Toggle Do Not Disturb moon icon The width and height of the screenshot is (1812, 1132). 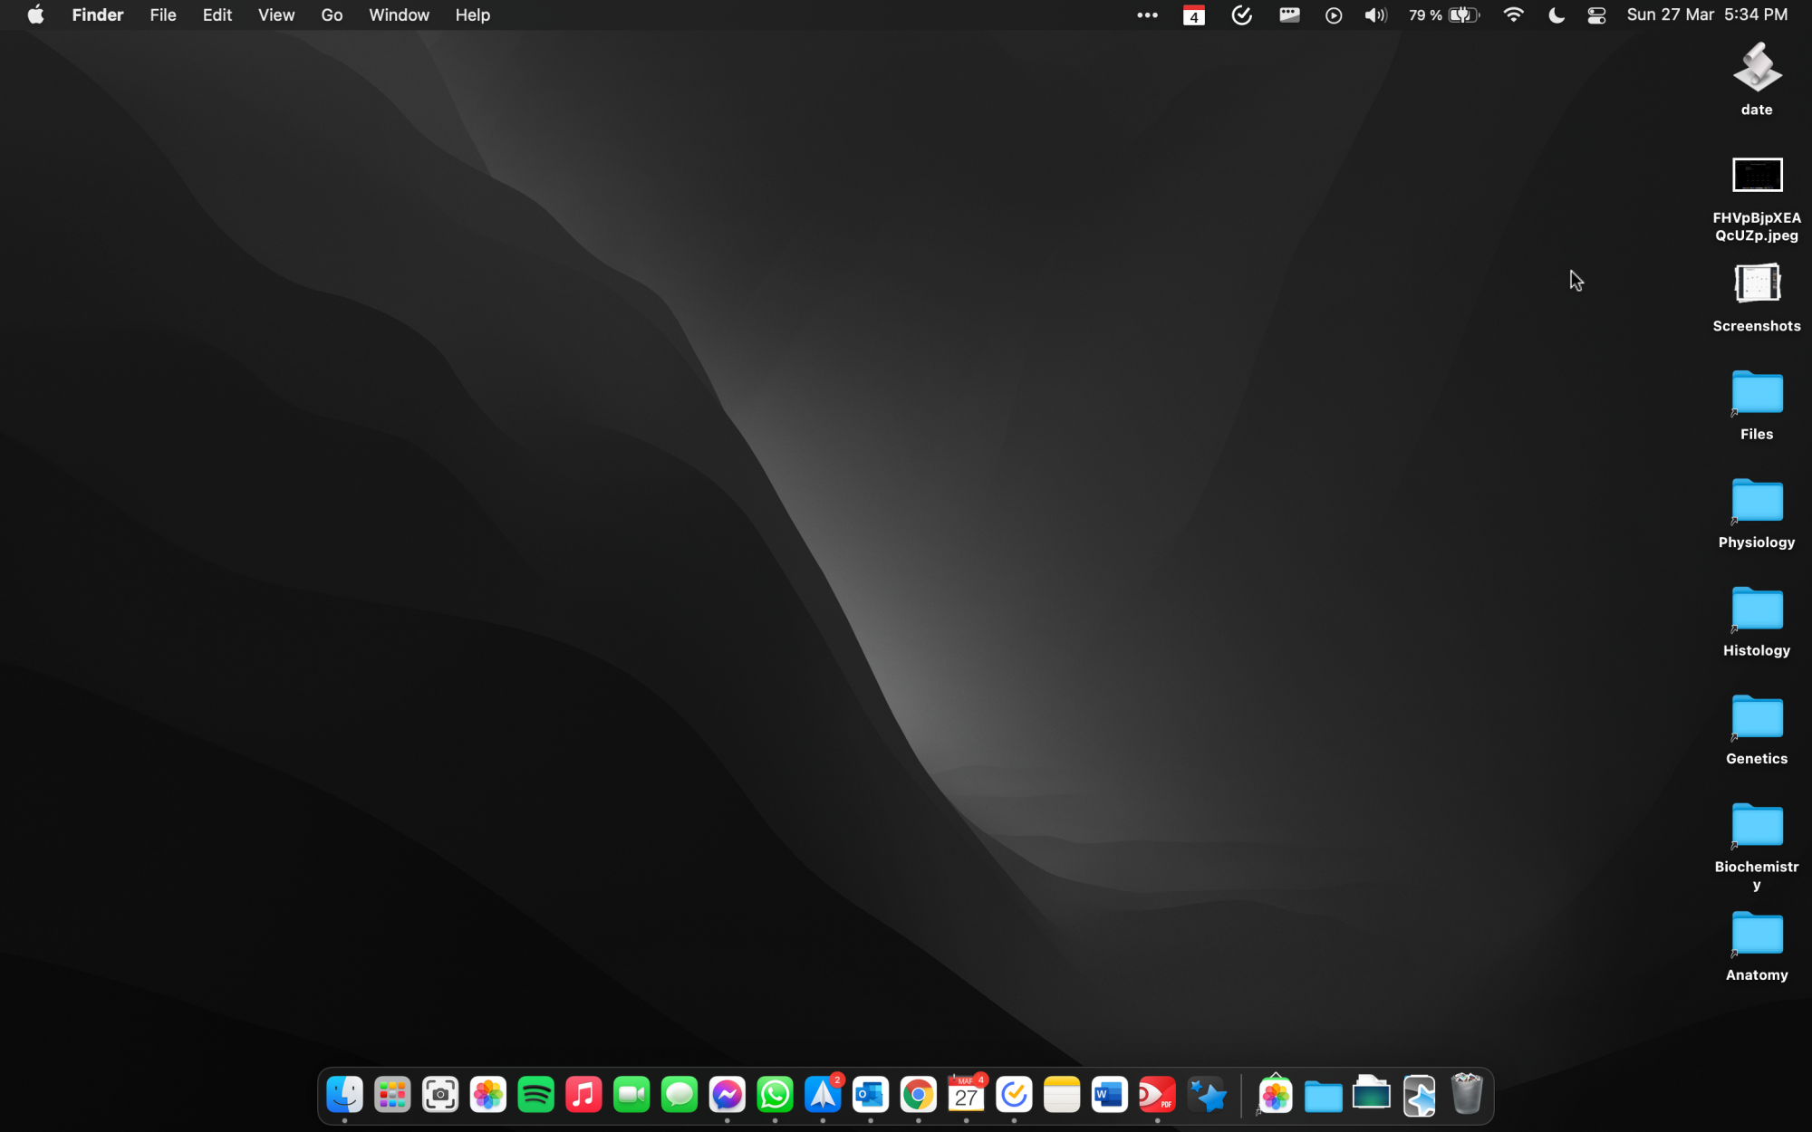click(1556, 15)
